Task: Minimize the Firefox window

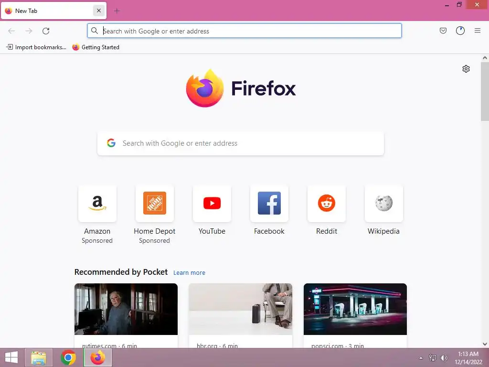Action: [446, 5]
